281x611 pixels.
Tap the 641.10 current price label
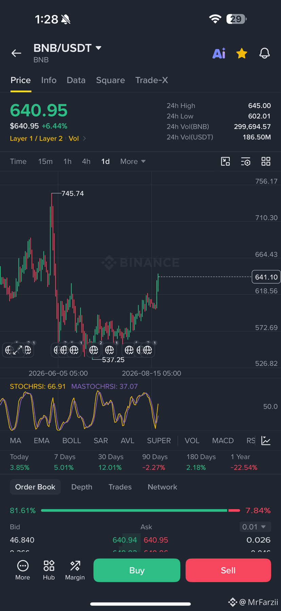click(x=266, y=277)
